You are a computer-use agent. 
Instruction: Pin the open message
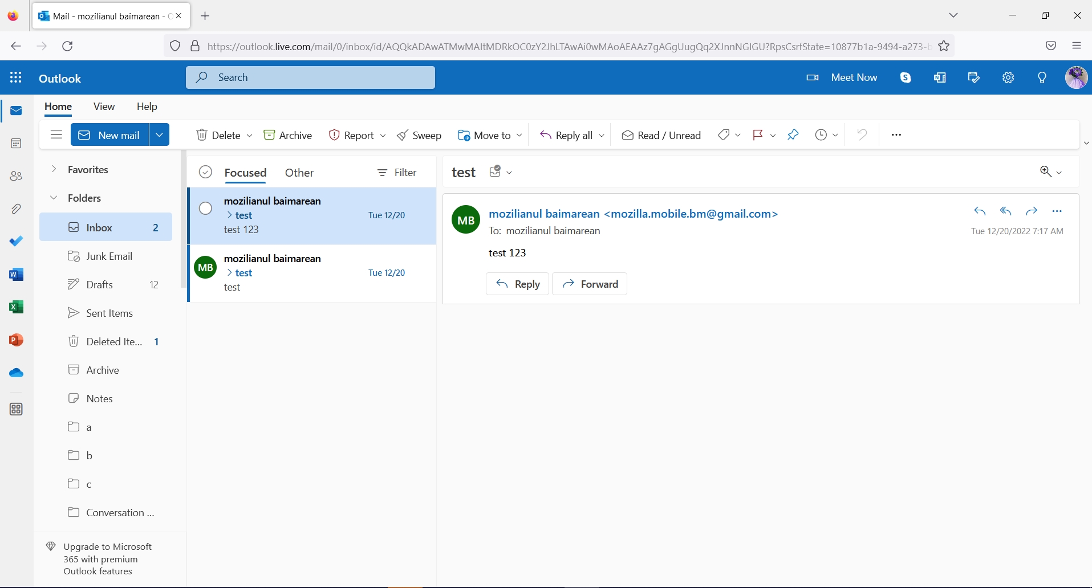tap(793, 134)
